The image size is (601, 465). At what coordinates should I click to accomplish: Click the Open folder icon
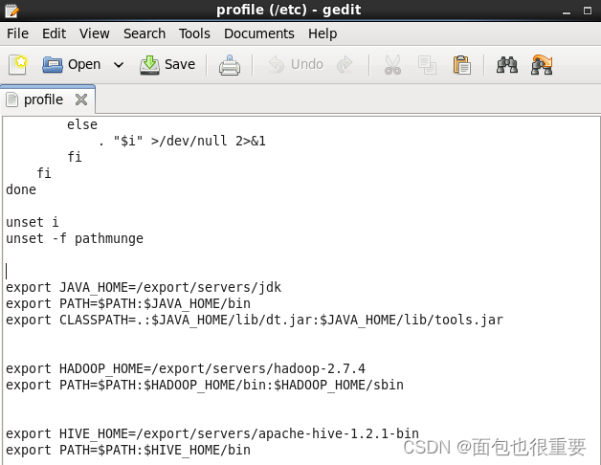tap(53, 64)
